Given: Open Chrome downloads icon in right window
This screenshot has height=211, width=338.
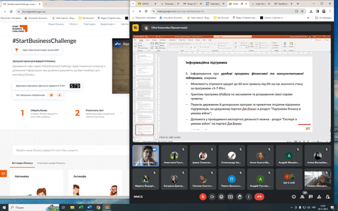Looking at the screenshot, I should click(x=311, y=11).
